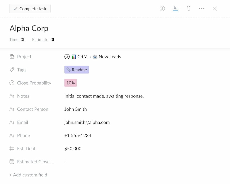Viewport: 230px width, 184px height.
Task: Click the Aa icon beside Contact Person
Action: pyautogui.click(x=12, y=109)
